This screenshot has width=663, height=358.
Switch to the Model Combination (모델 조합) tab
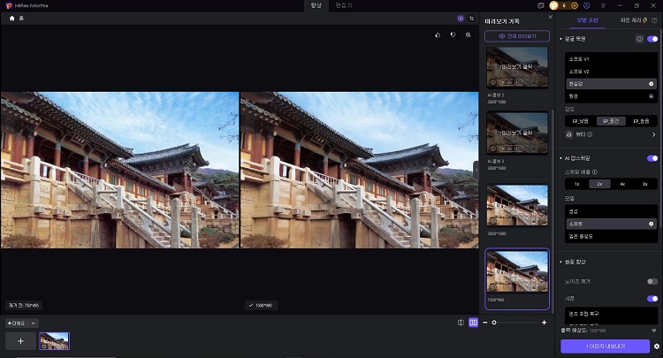pyautogui.click(x=587, y=20)
